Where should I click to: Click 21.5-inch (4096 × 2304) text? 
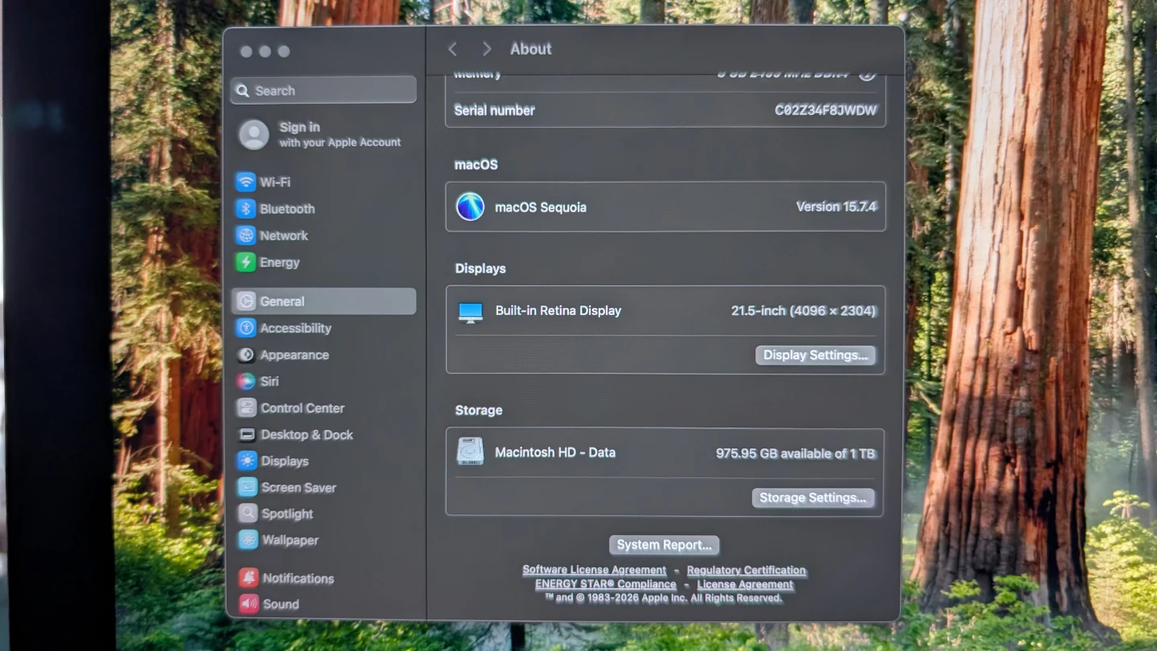(x=803, y=311)
